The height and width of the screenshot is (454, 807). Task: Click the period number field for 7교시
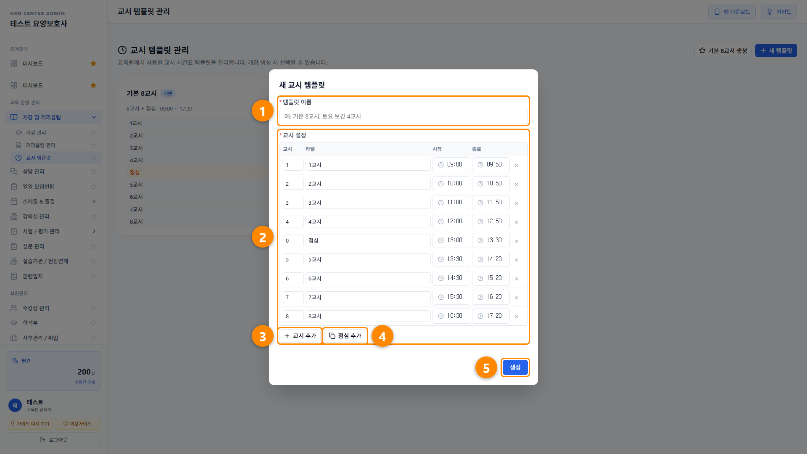[293, 297]
